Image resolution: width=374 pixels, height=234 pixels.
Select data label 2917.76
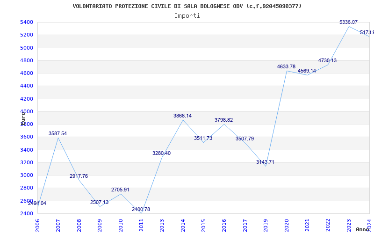[79, 176]
